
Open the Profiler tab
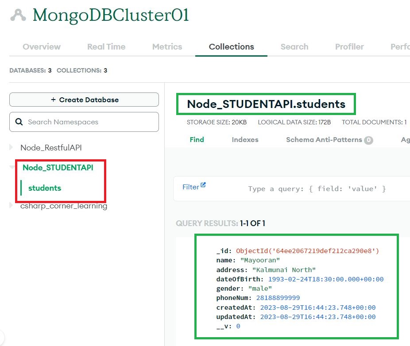349,47
